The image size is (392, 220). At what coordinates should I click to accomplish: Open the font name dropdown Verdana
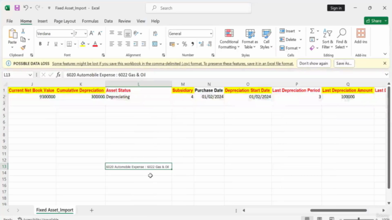[72, 34]
